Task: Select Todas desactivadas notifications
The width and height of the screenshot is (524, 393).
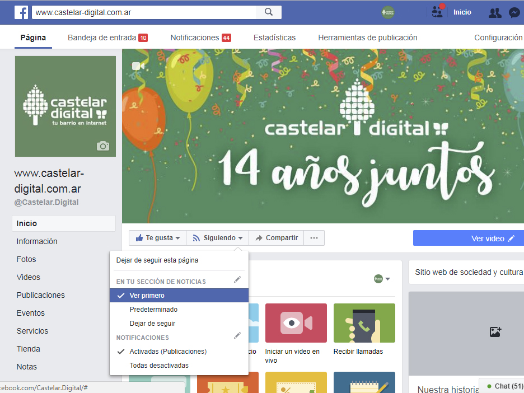Action: click(179, 366)
